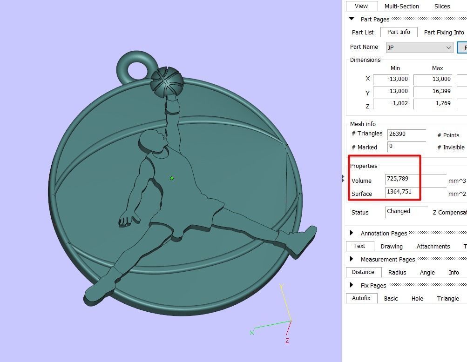
Task: Select the Part List tab
Action: pyautogui.click(x=362, y=32)
